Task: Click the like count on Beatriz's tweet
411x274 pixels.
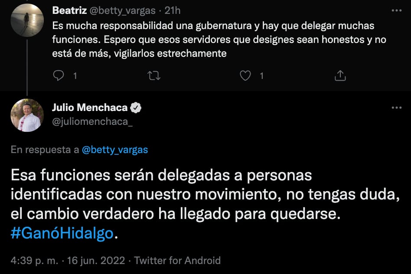Action: point(261,75)
